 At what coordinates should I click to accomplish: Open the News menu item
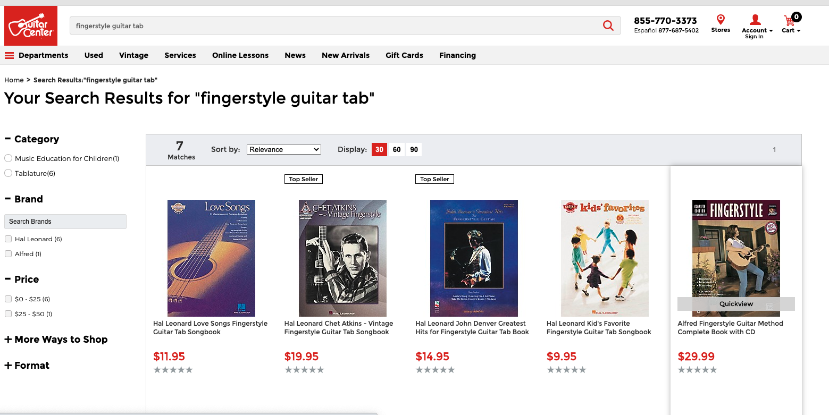[x=295, y=55]
